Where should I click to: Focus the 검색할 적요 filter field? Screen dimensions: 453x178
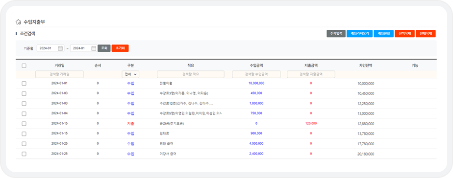click(191, 74)
